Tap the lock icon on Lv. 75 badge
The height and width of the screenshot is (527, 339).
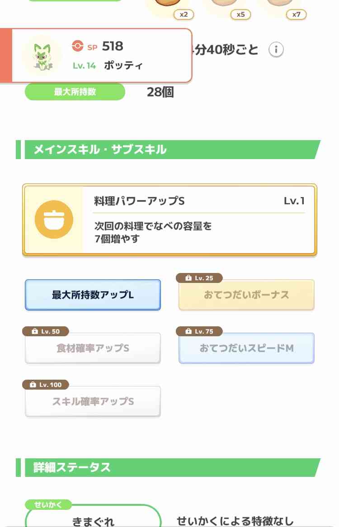click(188, 331)
